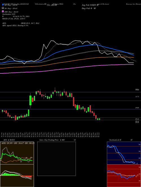Click the long red candle in mid December
The image size is (141, 187).
click(x=74, y=101)
